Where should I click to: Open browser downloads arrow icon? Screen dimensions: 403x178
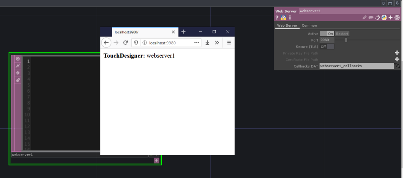[207, 42]
